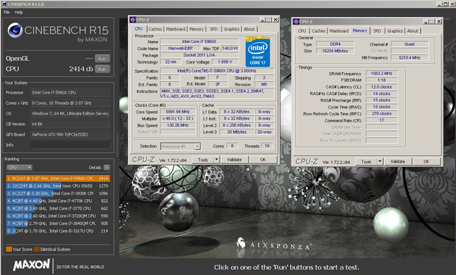
Task: Open Graphics tab in right CPU-Z window
Action: coord(395,31)
